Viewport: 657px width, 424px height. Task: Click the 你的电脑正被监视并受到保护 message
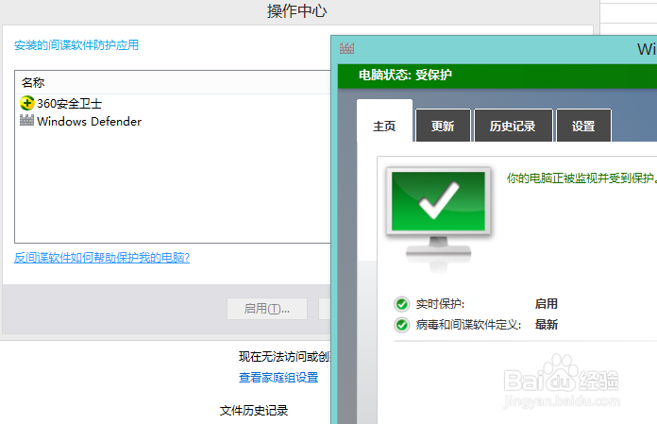click(x=581, y=178)
